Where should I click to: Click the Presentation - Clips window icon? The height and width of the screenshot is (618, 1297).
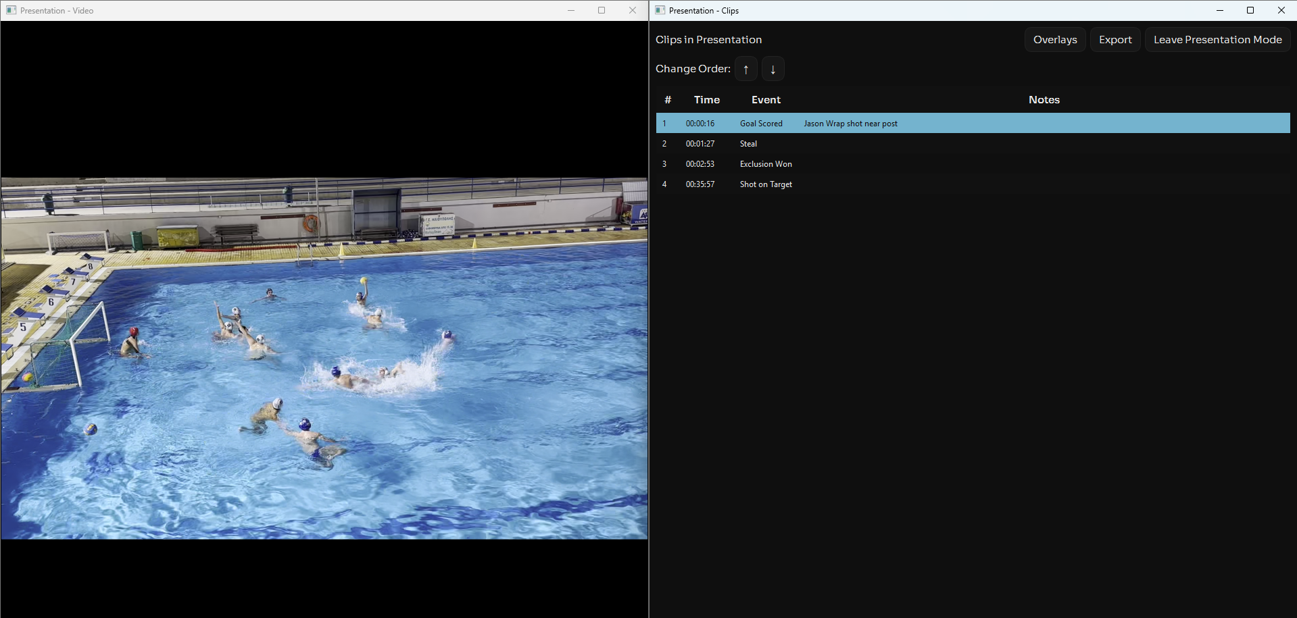tap(660, 10)
